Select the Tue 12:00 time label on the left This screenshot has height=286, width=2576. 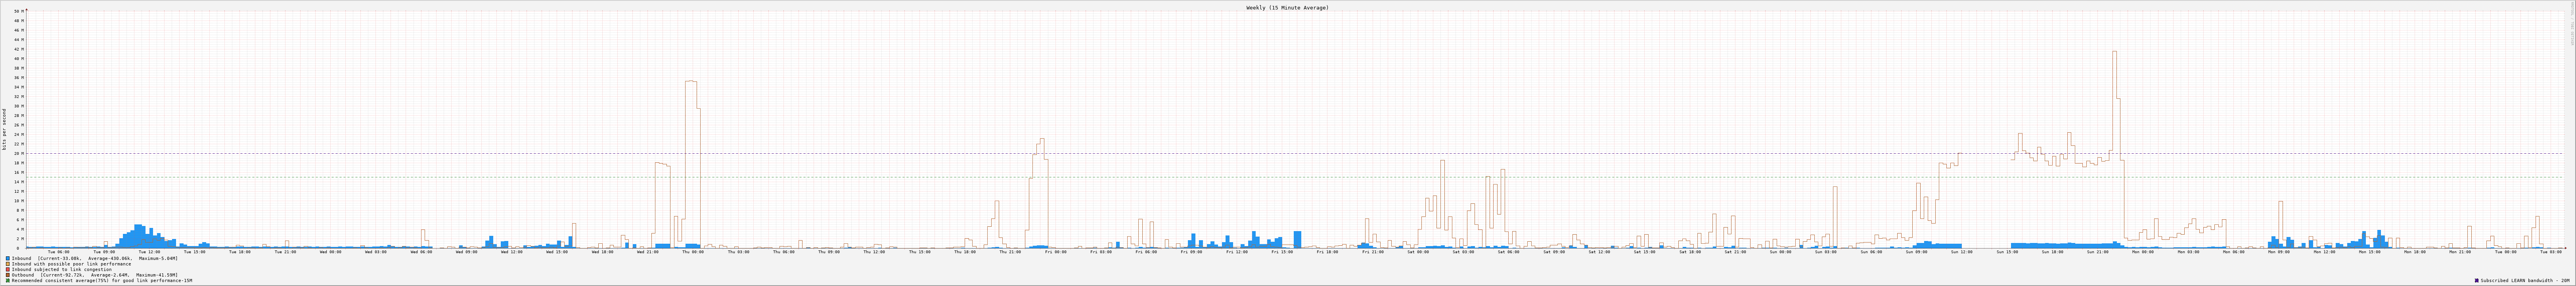point(149,252)
